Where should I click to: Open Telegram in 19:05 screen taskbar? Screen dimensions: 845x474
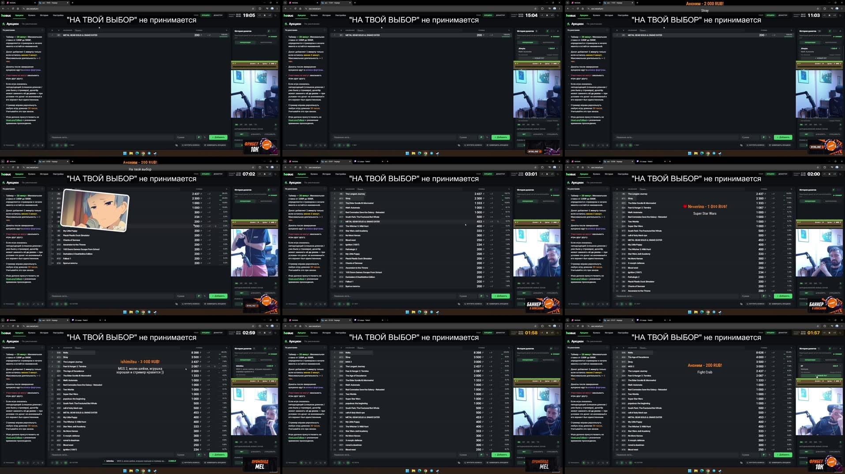[x=149, y=153]
